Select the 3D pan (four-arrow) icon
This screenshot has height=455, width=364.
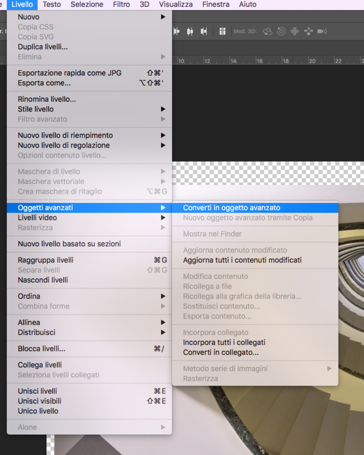[x=294, y=31]
